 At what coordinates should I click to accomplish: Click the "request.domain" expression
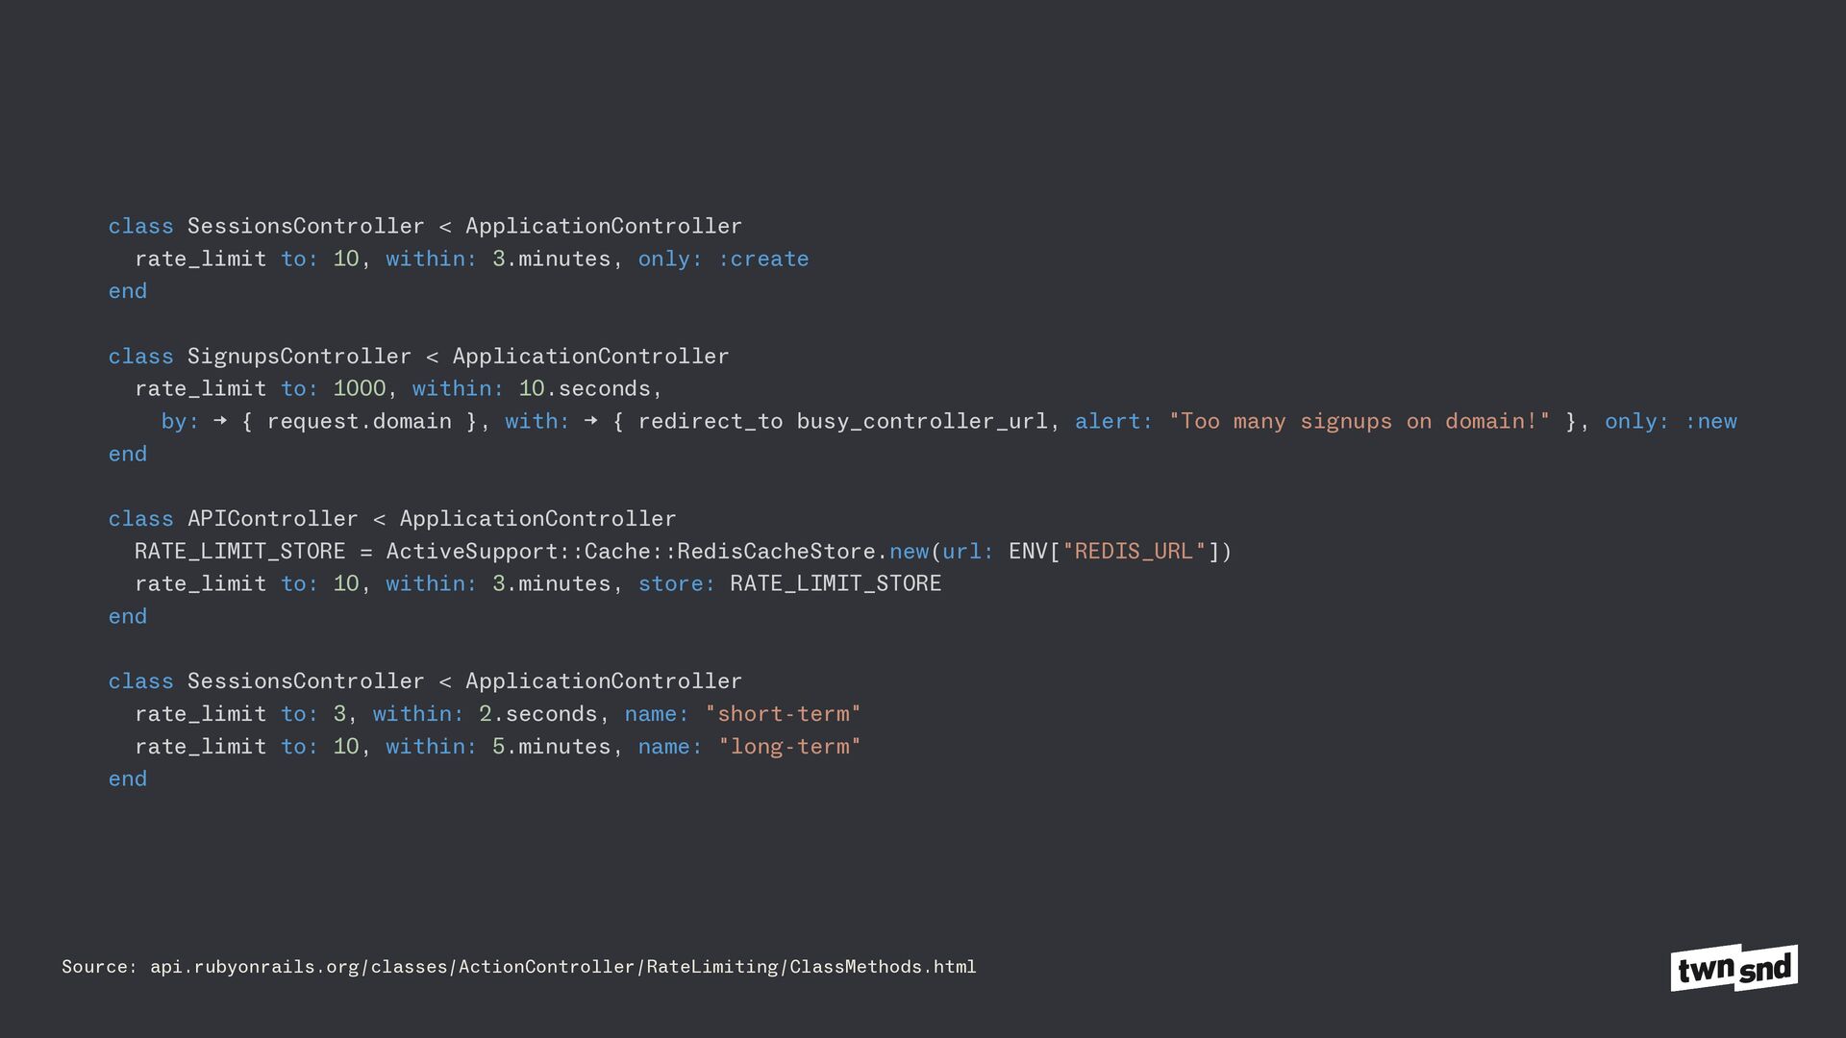coord(359,422)
